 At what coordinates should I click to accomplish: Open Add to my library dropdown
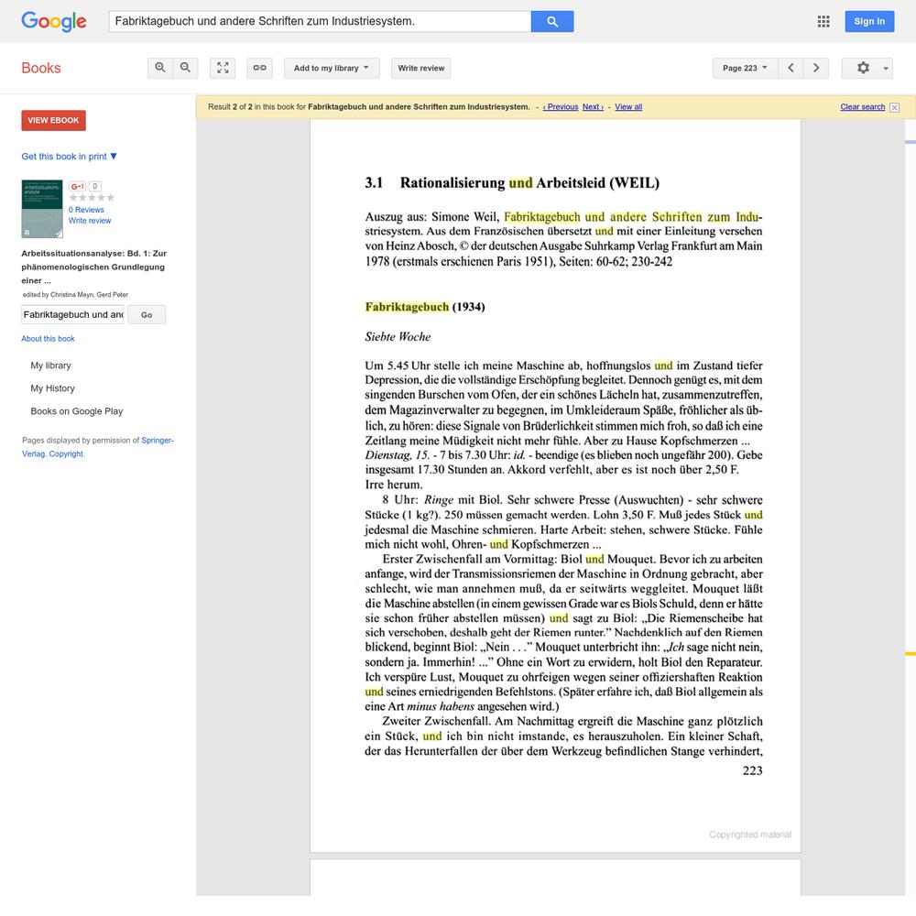pos(332,68)
